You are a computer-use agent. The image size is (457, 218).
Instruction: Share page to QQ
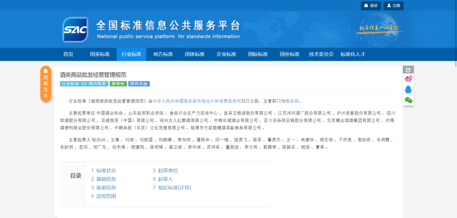click(408, 89)
